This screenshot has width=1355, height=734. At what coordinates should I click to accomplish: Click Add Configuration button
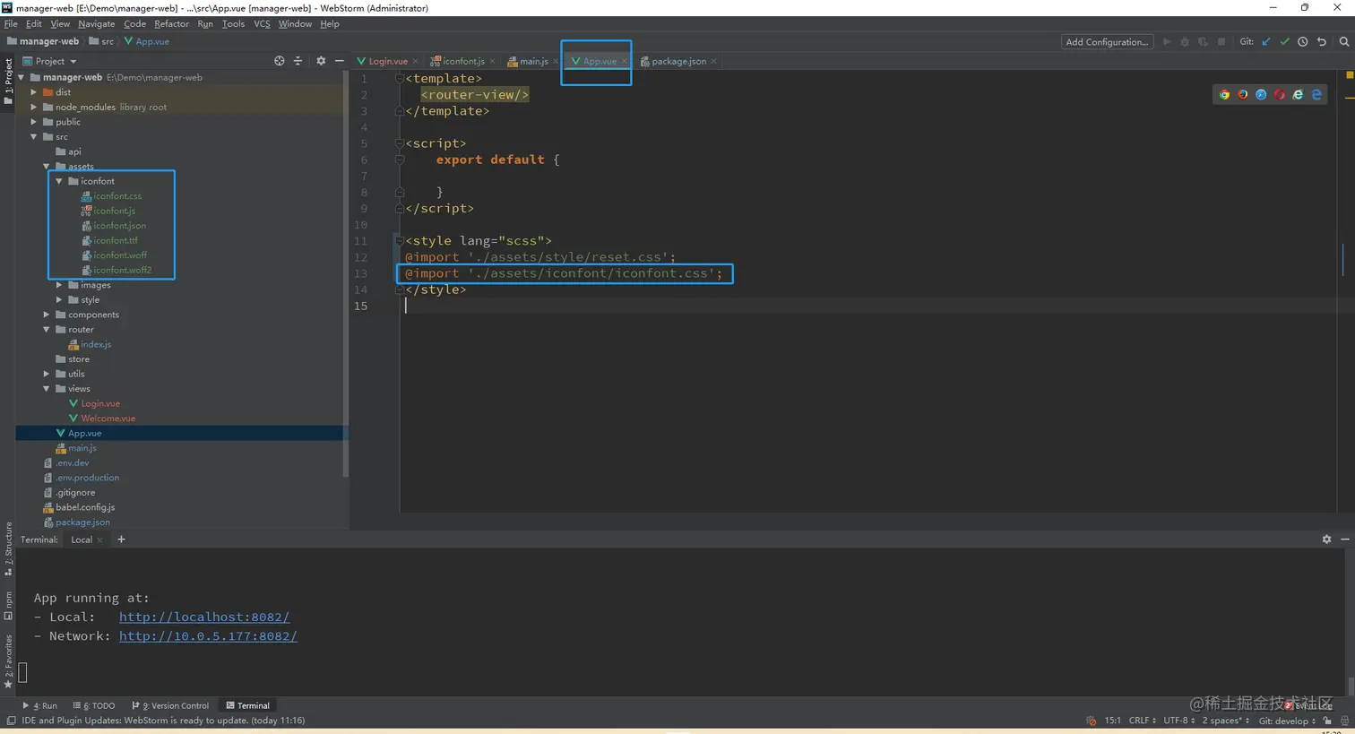point(1107,41)
